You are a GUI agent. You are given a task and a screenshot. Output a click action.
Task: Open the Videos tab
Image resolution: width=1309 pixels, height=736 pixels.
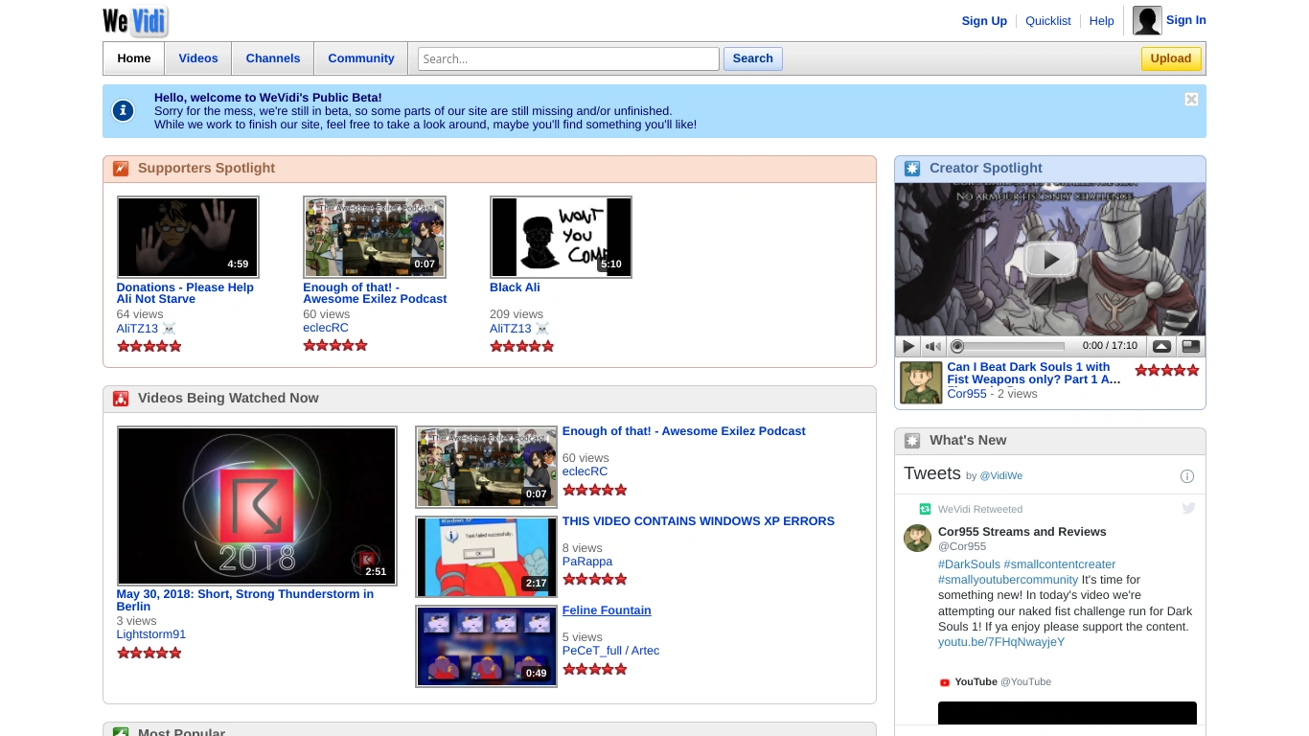pyautogui.click(x=198, y=58)
